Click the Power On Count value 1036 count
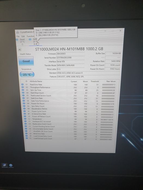Screen dimensions: 143x190 coord(112,65)
